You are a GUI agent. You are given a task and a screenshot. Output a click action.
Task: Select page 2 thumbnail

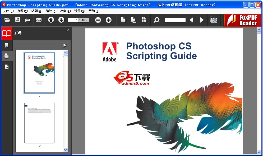(39, 123)
